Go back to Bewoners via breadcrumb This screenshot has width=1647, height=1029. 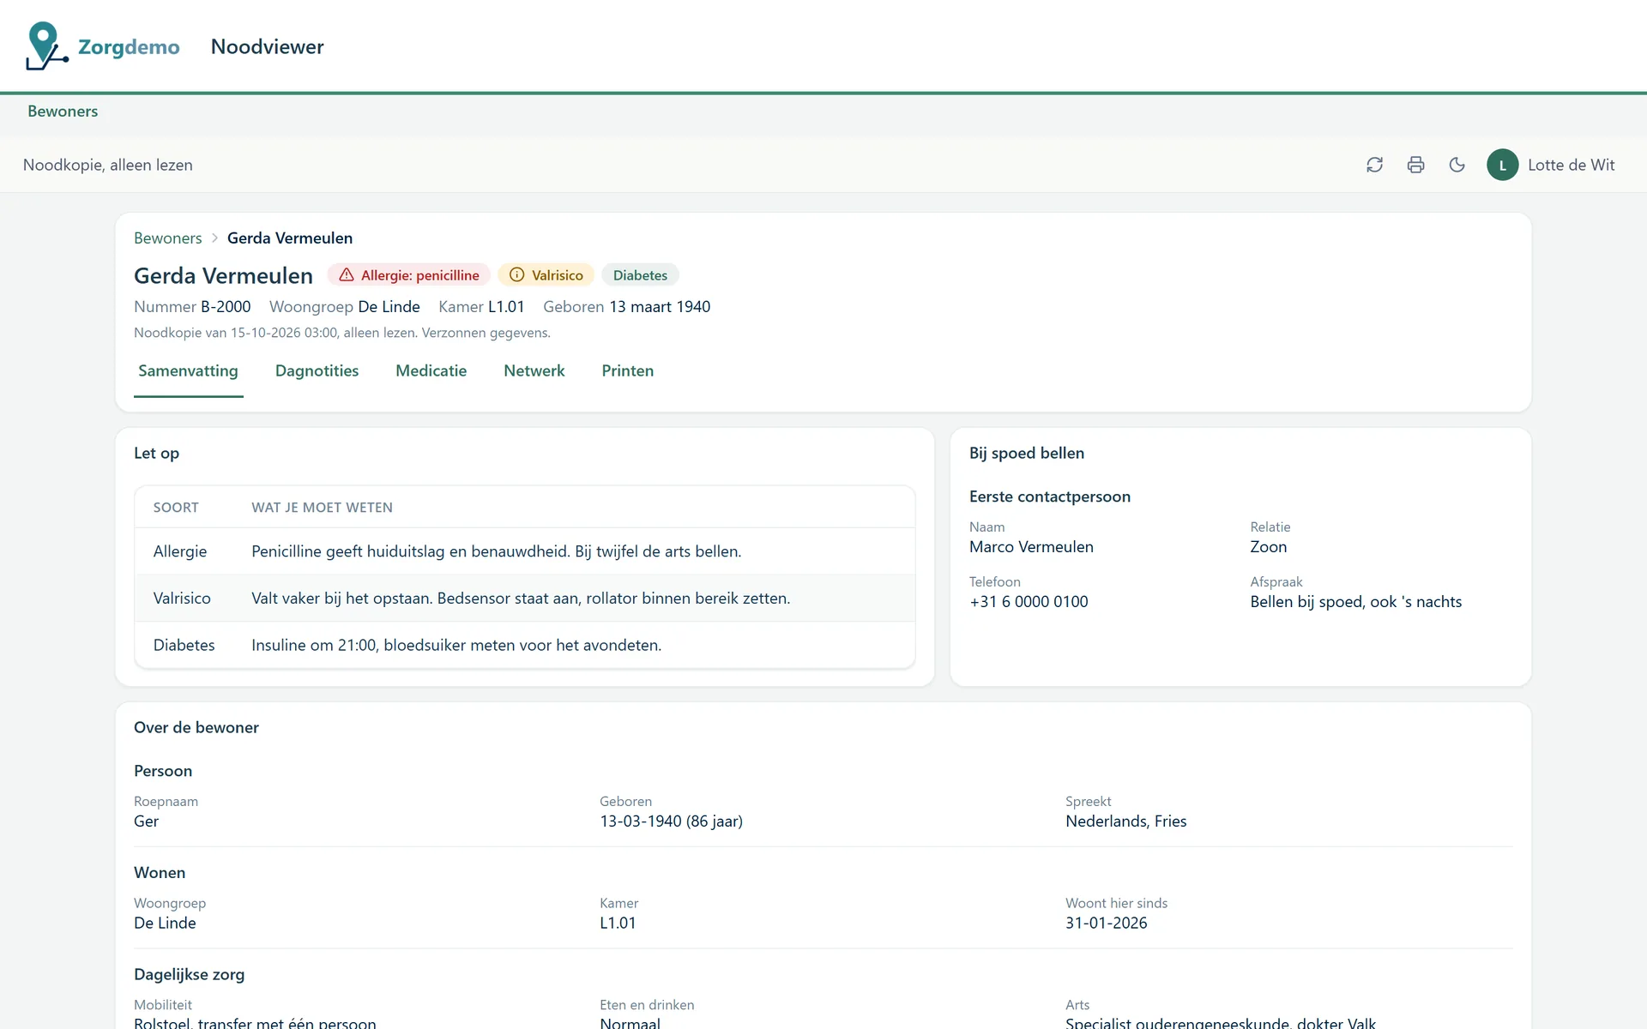[x=168, y=238]
